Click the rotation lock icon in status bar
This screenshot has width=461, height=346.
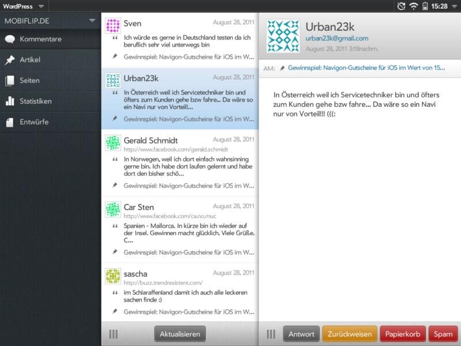[x=401, y=6]
